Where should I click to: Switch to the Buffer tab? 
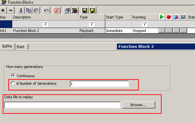tap(7, 46)
